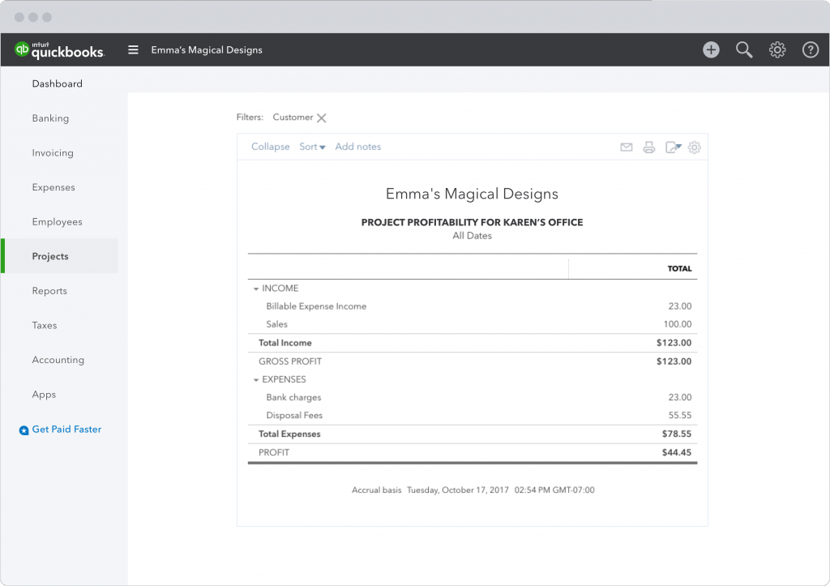Image resolution: width=830 pixels, height=586 pixels.
Task: Open Taxes in sidebar
Action: pyautogui.click(x=45, y=325)
